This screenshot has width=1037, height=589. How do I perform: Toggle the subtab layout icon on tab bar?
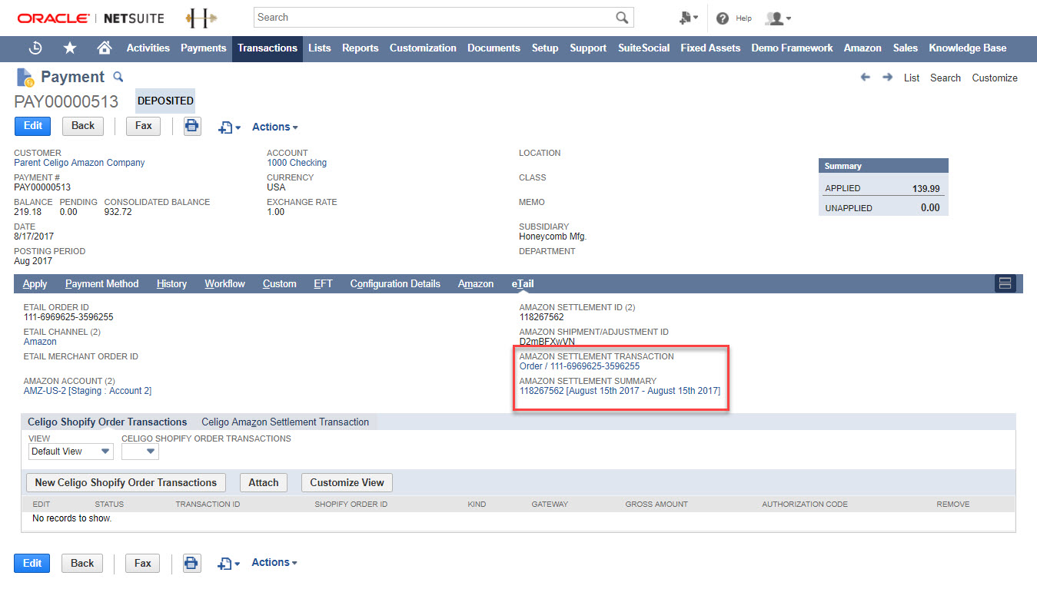point(1005,284)
